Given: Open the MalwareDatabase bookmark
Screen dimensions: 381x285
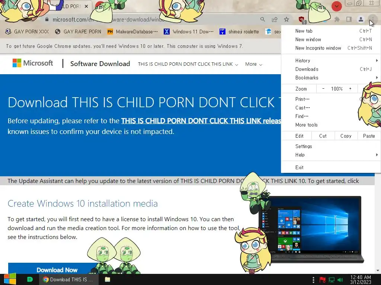Looking at the screenshot, I should 133,32.
